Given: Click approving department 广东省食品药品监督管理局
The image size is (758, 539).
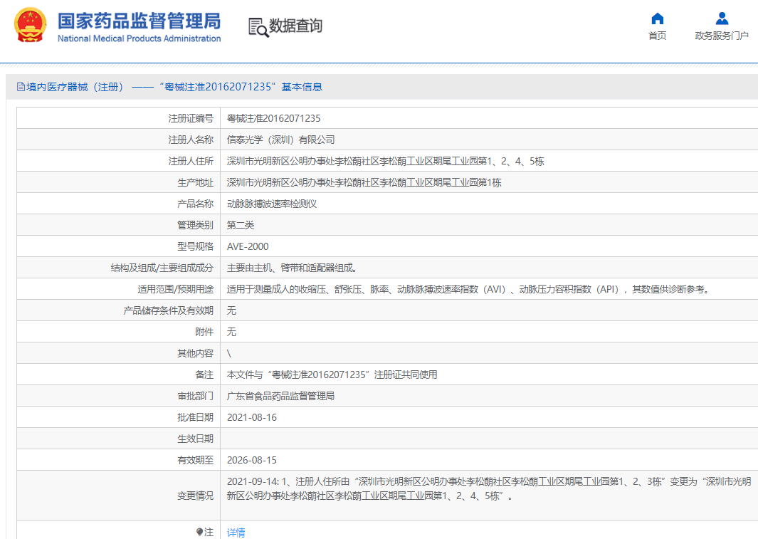Looking at the screenshot, I should coord(280,396).
